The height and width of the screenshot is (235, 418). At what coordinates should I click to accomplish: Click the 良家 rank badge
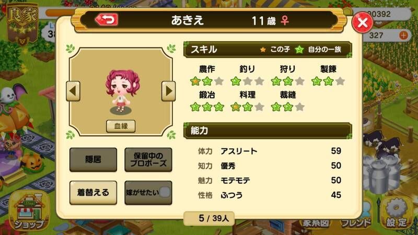[x=22, y=24]
